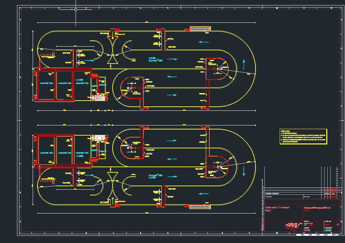345x243 pixels.
Task: Click the 'Wastewater Treatment Plant' title block text
Action: click(277, 209)
